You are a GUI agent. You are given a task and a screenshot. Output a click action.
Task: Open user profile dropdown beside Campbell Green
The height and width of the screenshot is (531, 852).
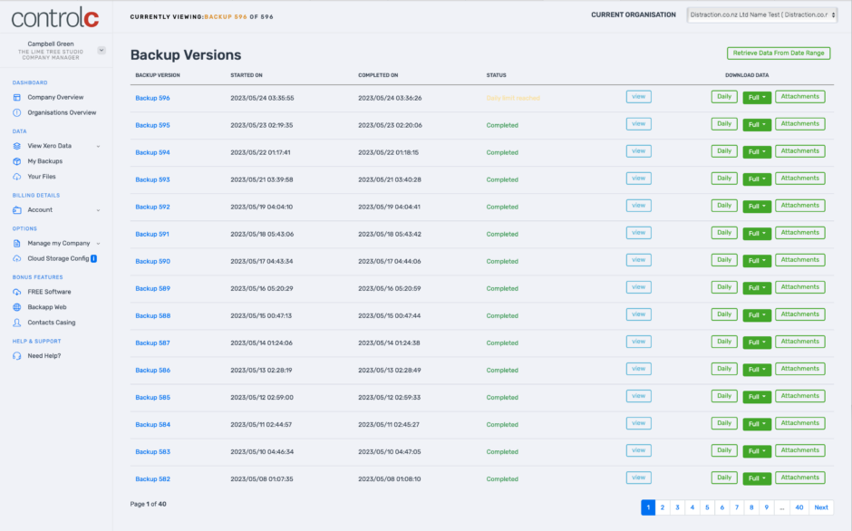102,51
